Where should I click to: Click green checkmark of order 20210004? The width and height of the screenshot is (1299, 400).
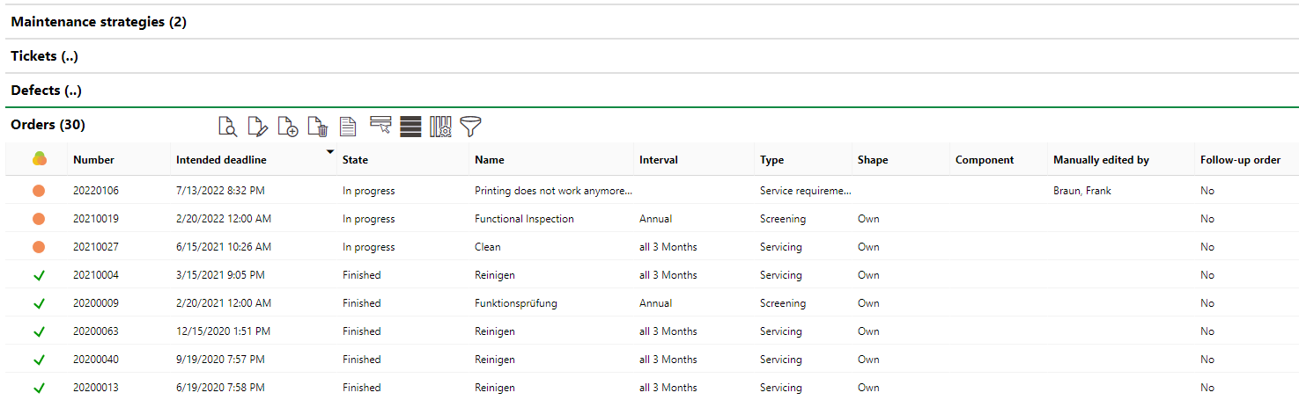point(39,275)
